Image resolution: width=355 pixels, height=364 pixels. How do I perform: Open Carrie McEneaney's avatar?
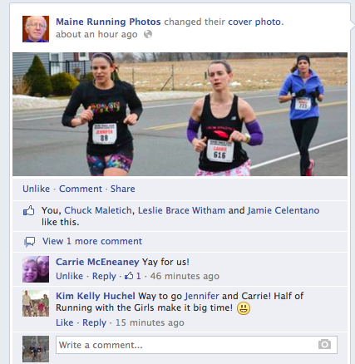click(x=36, y=269)
